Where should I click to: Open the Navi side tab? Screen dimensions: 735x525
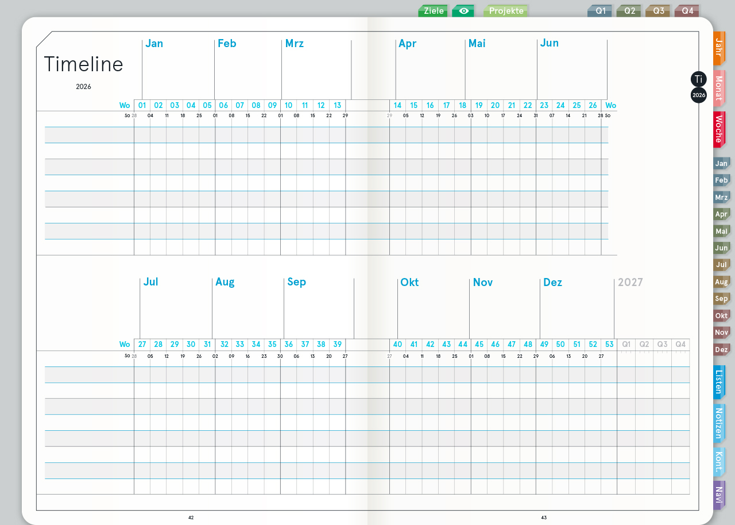(719, 495)
